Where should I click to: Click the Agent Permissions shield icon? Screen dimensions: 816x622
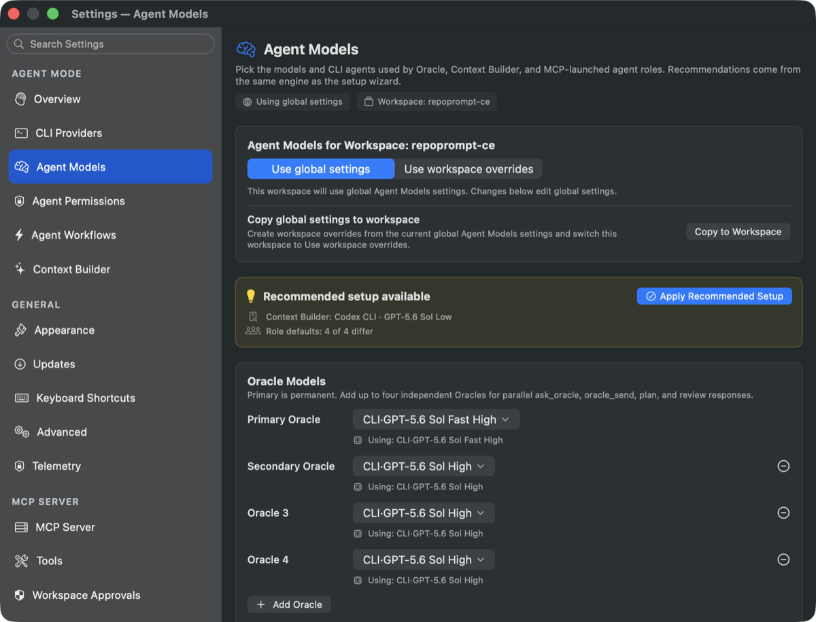tap(20, 201)
